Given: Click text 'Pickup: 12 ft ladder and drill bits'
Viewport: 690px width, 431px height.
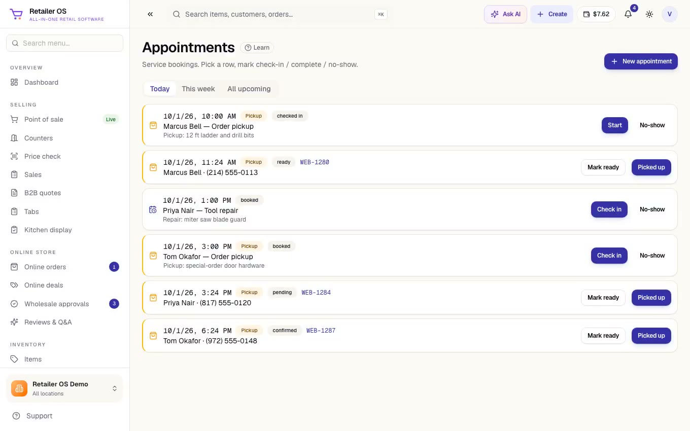Looking at the screenshot, I should (209, 135).
